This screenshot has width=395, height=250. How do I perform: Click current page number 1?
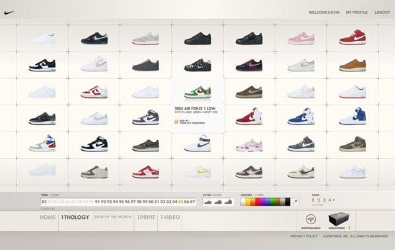click(x=313, y=200)
